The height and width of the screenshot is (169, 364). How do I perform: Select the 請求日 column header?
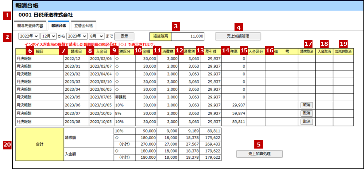[76, 51]
